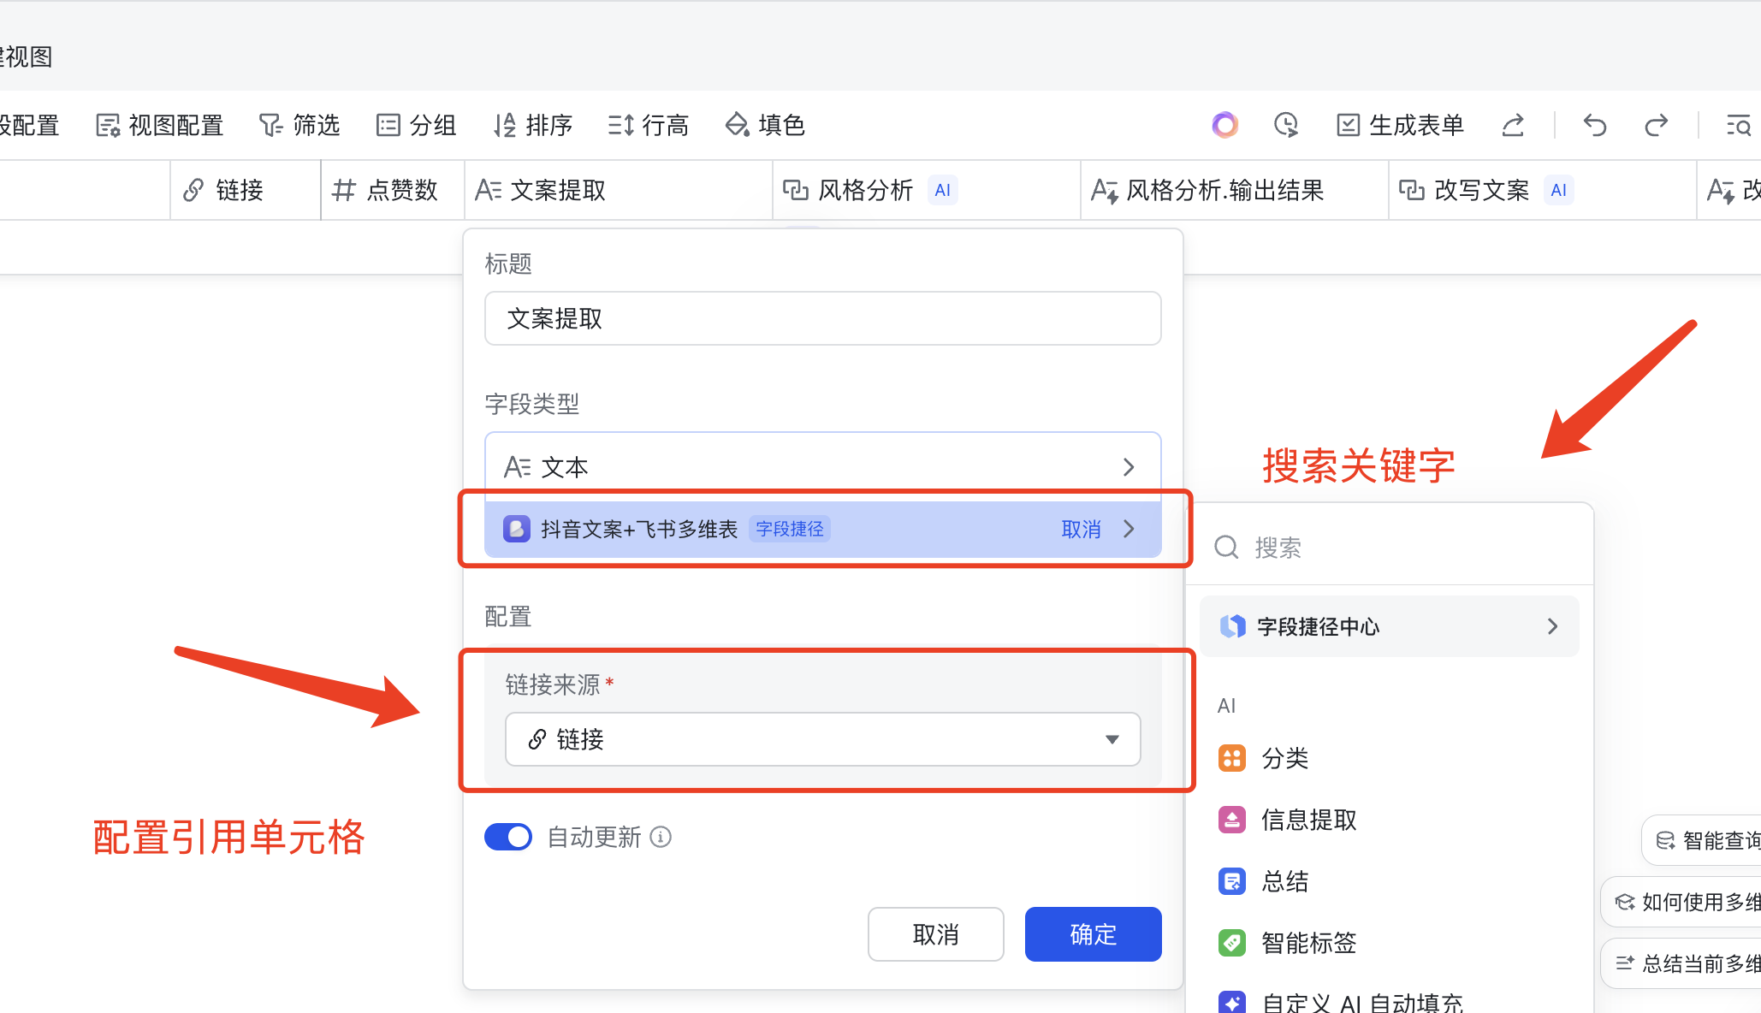Click the 字段捷径中心 chevron arrow
The width and height of the screenshot is (1761, 1013).
click(1552, 626)
